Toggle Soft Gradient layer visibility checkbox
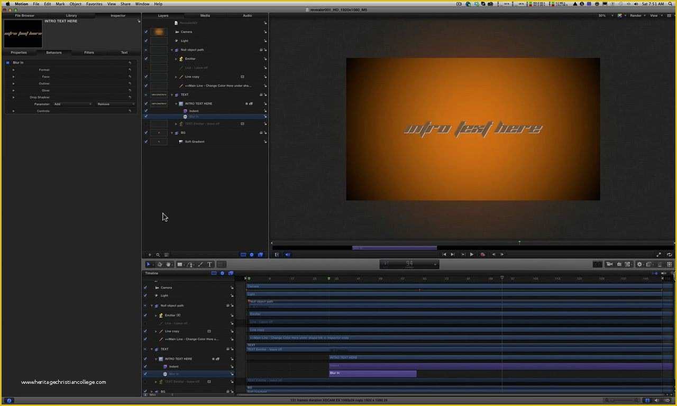Screen dimensions: 677x406 click(146, 141)
